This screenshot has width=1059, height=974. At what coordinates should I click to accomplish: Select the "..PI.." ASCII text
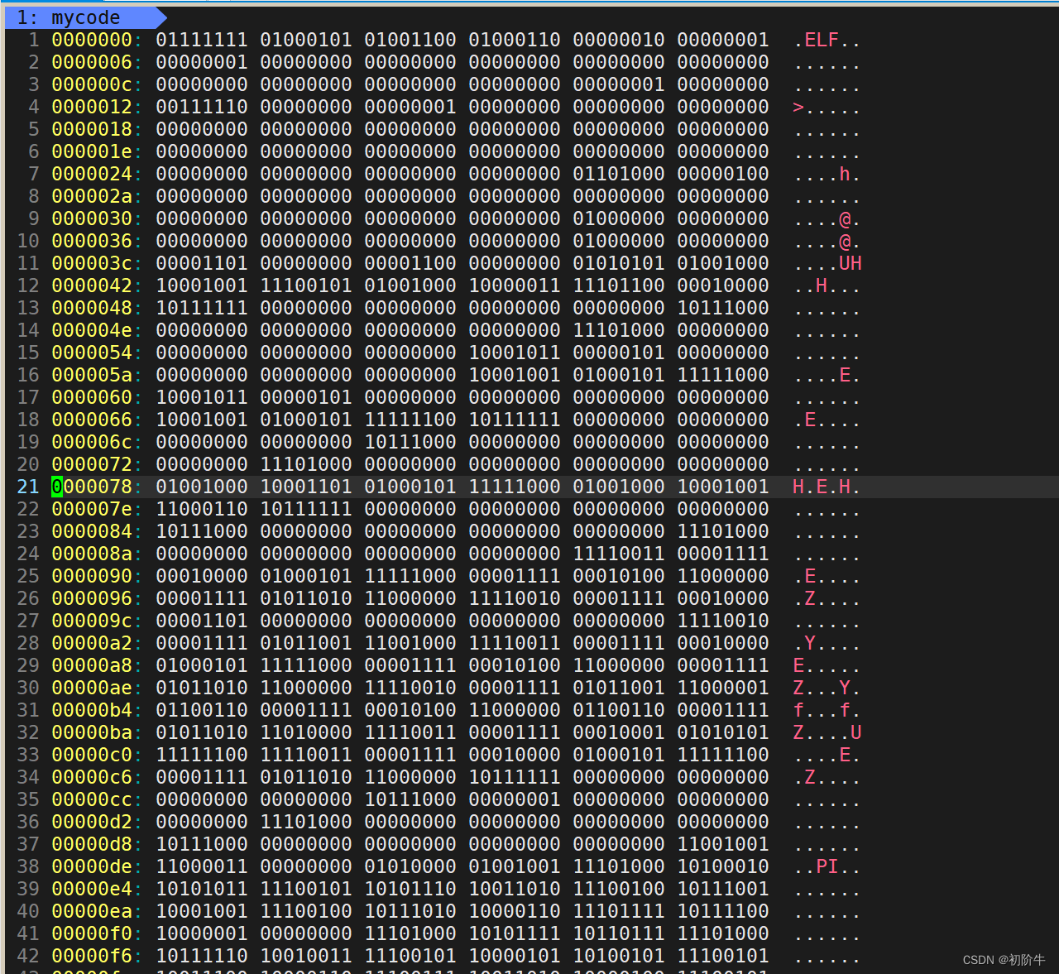click(x=827, y=866)
